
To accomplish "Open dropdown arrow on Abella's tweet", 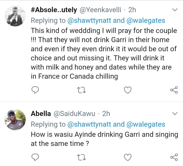I will click(175, 113).
